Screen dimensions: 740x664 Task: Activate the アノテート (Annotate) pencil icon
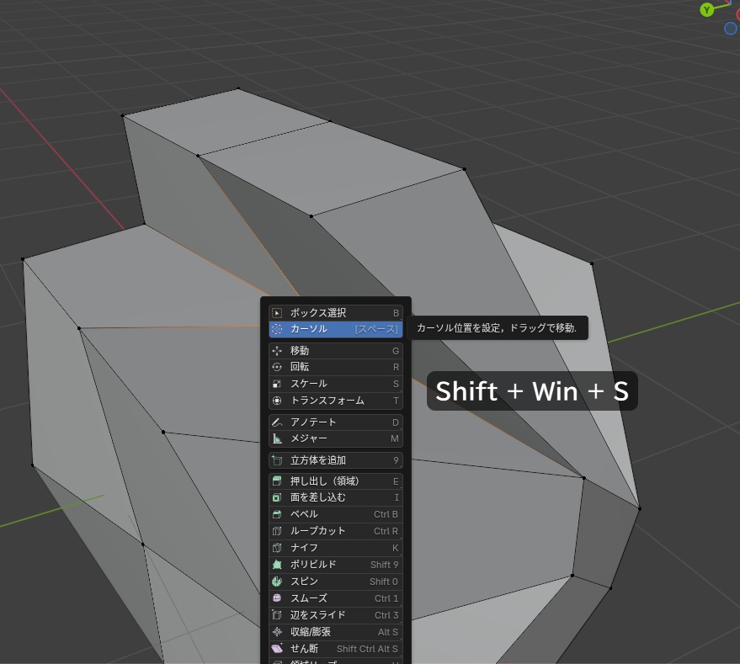[x=277, y=422]
